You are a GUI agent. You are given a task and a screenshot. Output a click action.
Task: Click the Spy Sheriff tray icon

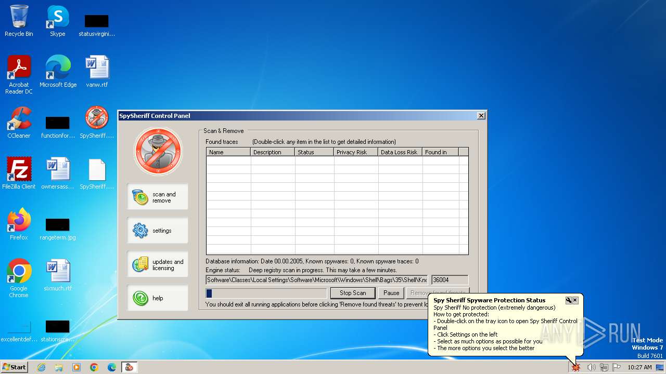pos(576,367)
